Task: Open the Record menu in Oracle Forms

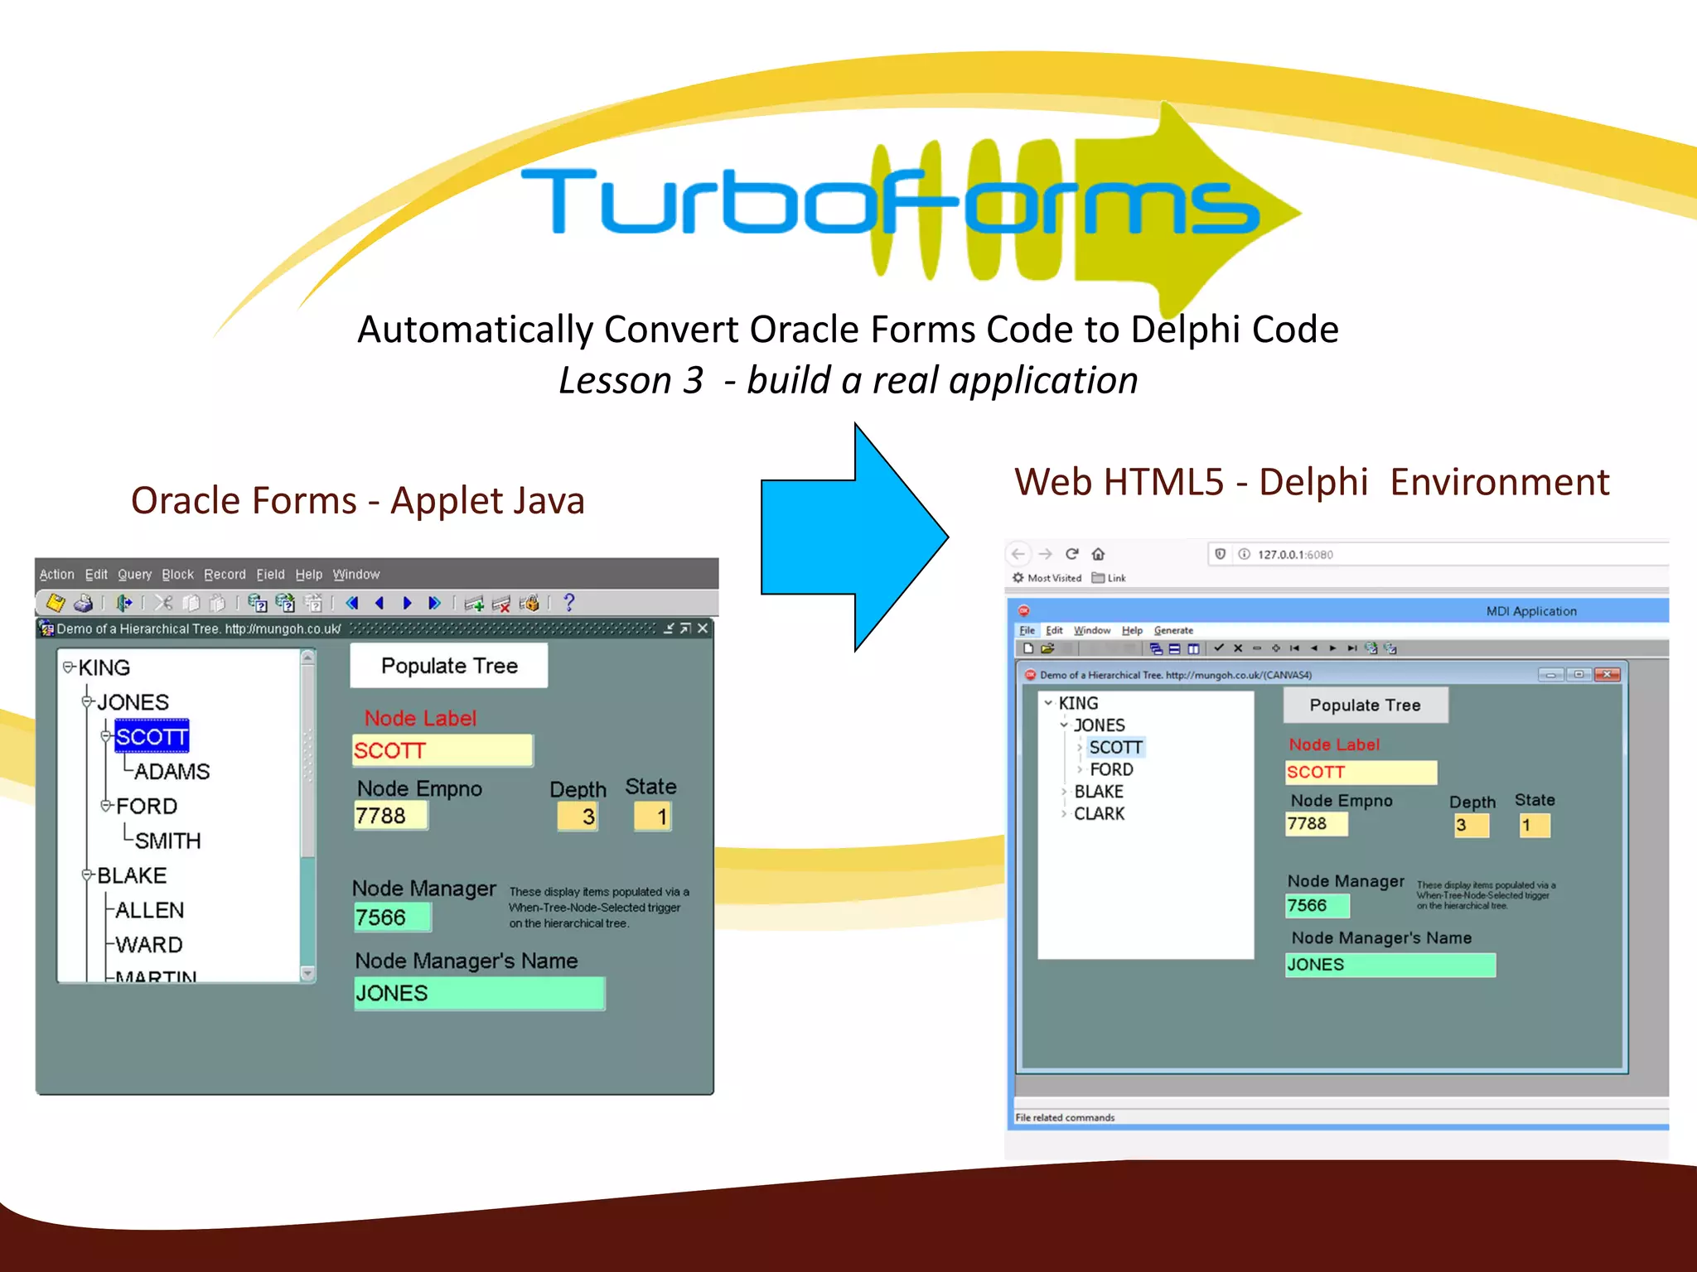Action: [x=225, y=574]
